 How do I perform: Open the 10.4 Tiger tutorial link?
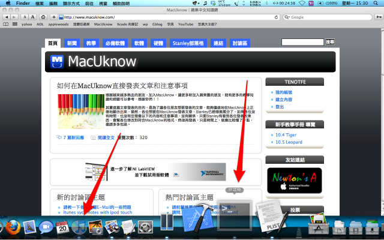pos(286,135)
